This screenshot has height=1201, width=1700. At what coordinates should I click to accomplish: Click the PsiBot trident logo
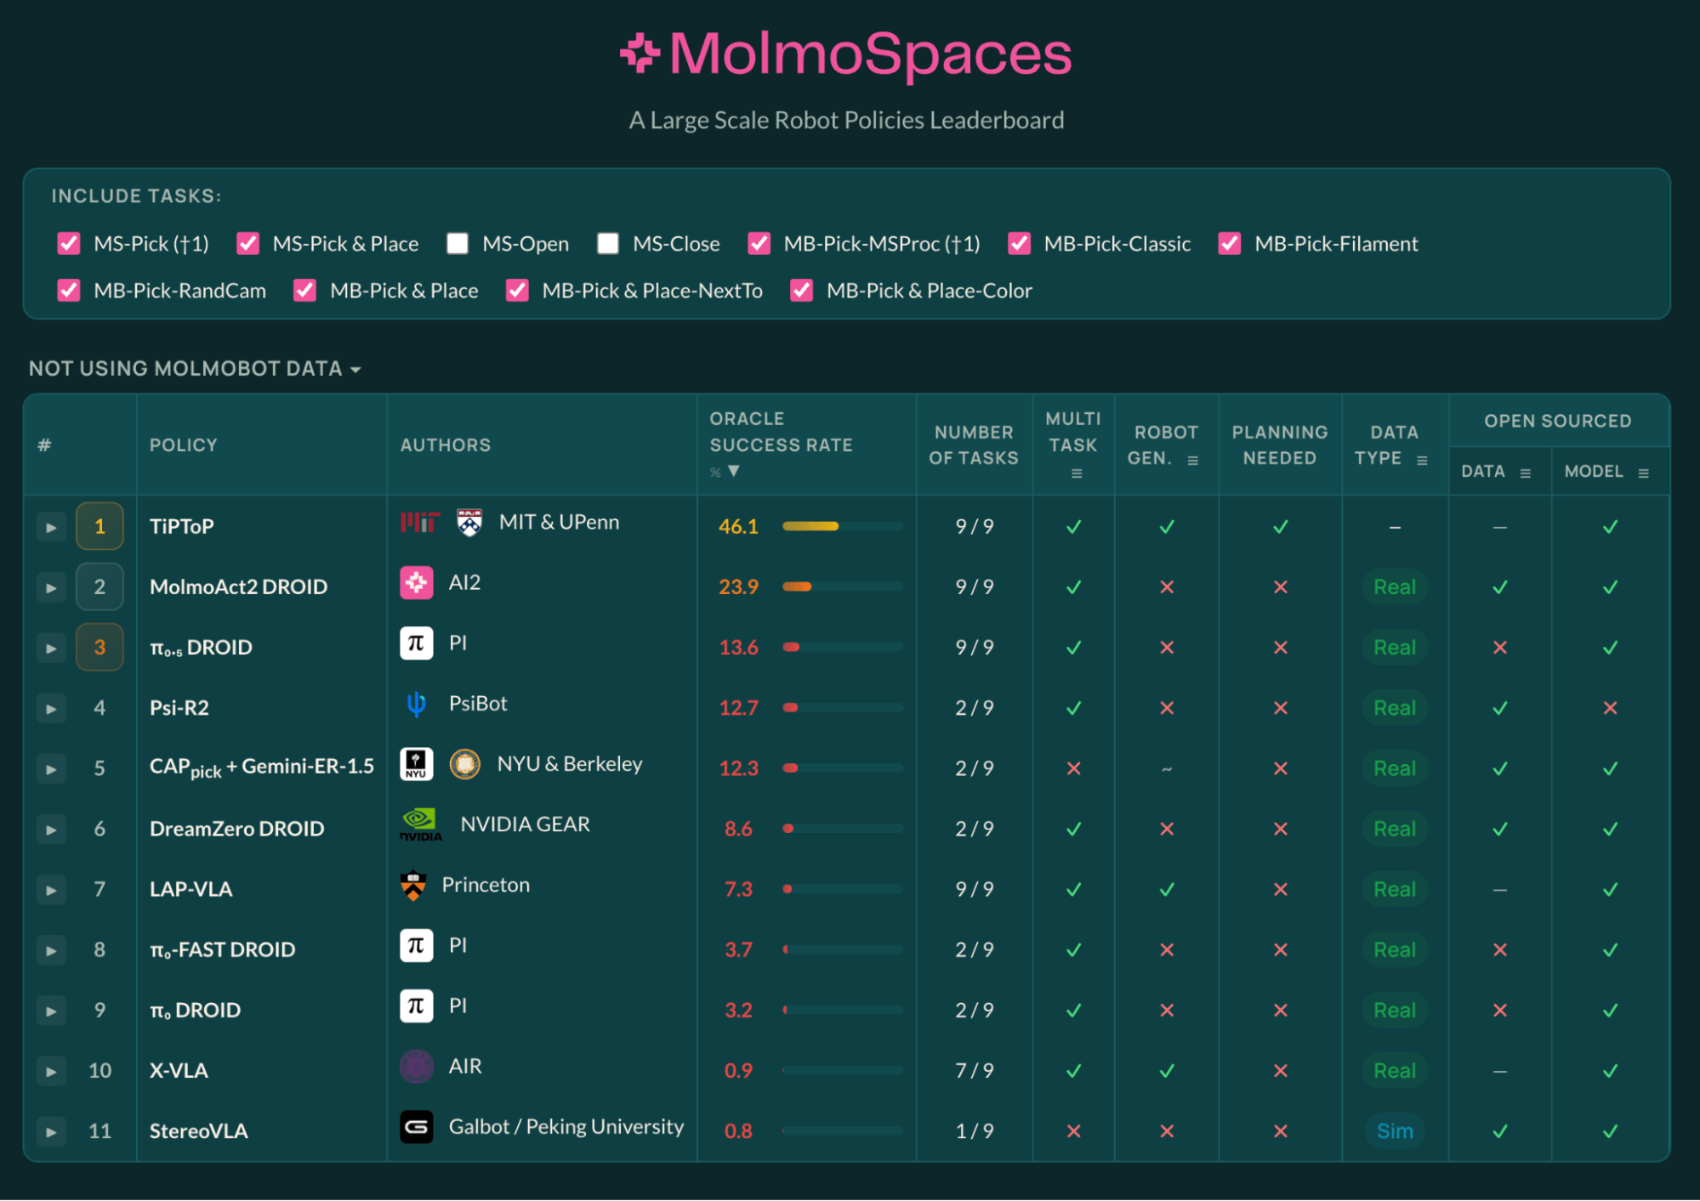(417, 704)
